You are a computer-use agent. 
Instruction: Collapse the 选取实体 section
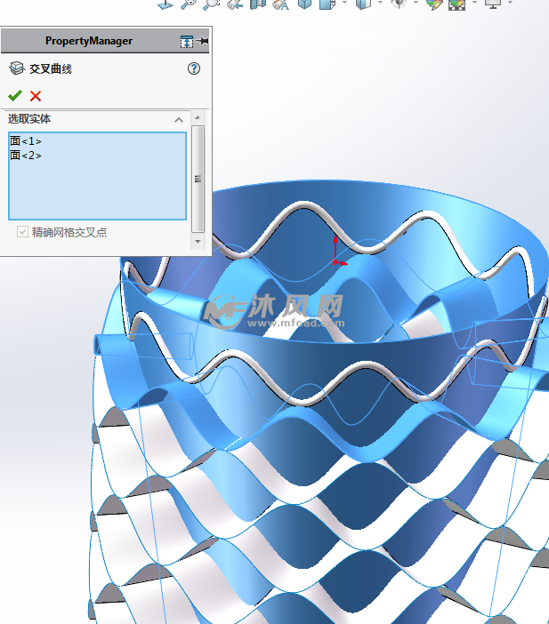(179, 120)
